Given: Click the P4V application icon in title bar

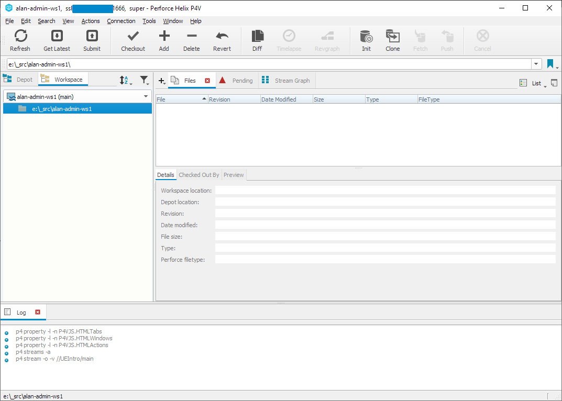Looking at the screenshot, I should click(x=8, y=8).
